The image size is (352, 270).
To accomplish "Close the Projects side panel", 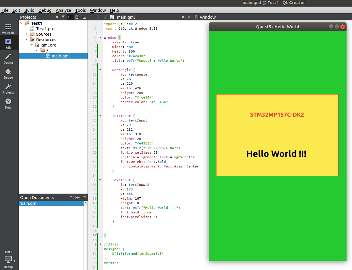I will pyautogui.click(x=84, y=17).
